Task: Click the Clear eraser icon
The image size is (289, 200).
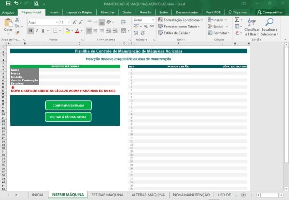Action: (x=237, y=33)
